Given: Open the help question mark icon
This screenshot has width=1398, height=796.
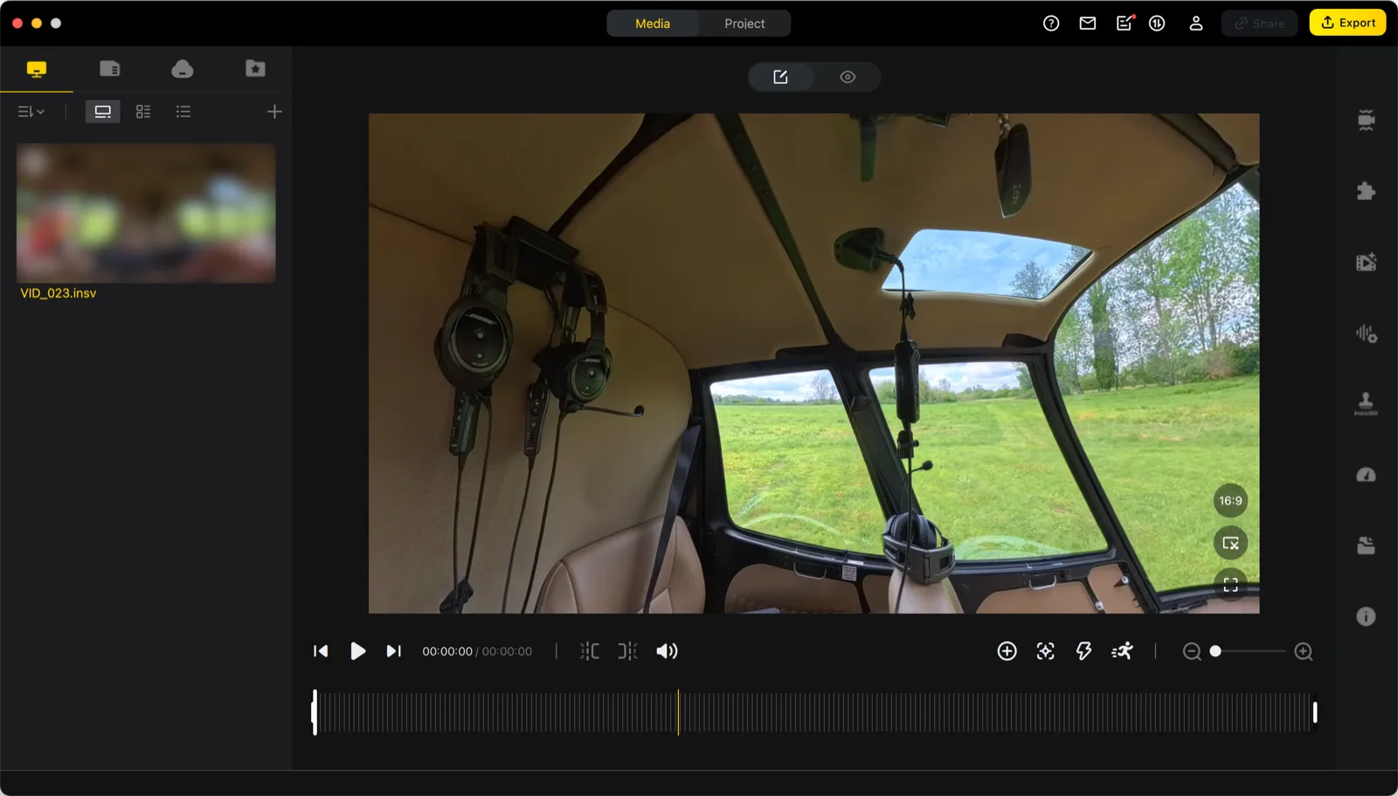Looking at the screenshot, I should pyautogui.click(x=1051, y=24).
